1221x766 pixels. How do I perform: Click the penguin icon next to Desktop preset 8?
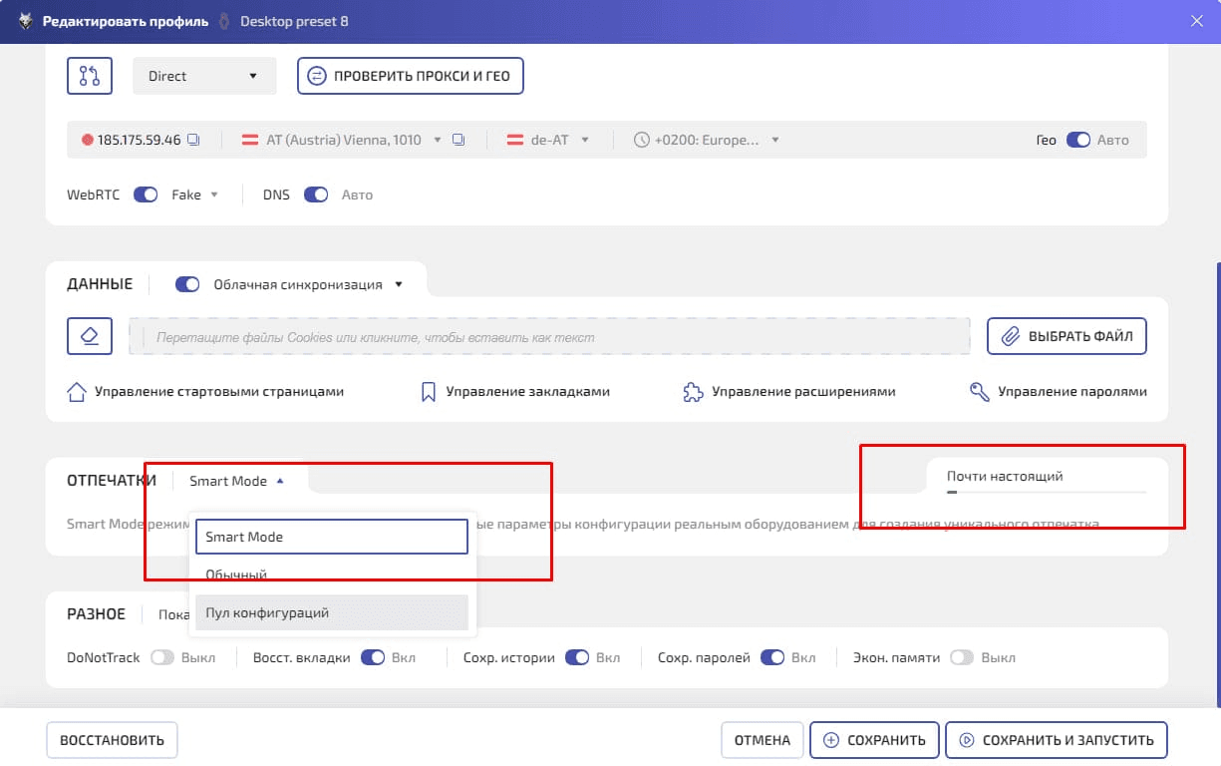224,21
